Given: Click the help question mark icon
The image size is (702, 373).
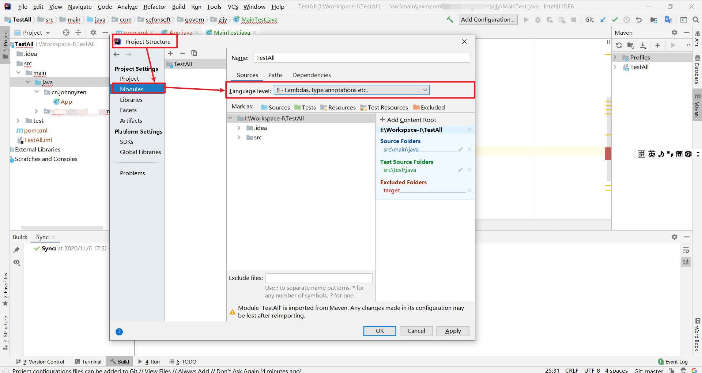Looking at the screenshot, I should [x=119, y=332].
